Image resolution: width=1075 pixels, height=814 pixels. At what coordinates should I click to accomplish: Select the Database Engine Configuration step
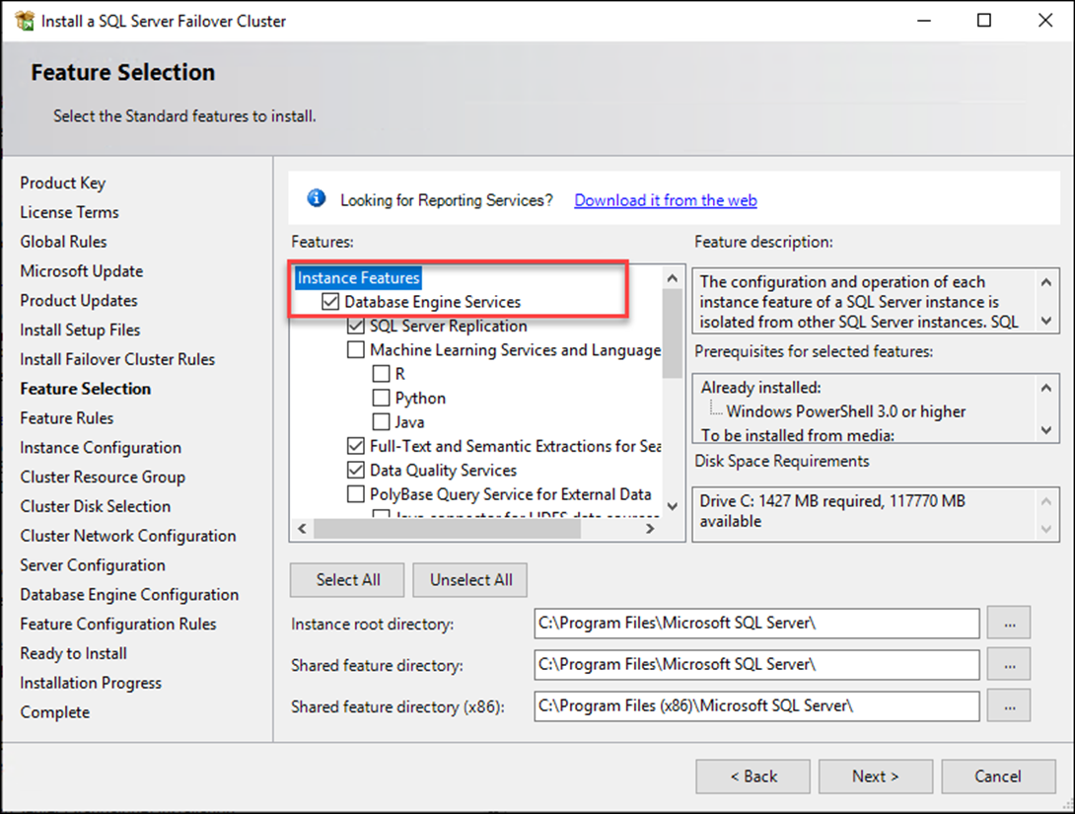click(129, 595)
